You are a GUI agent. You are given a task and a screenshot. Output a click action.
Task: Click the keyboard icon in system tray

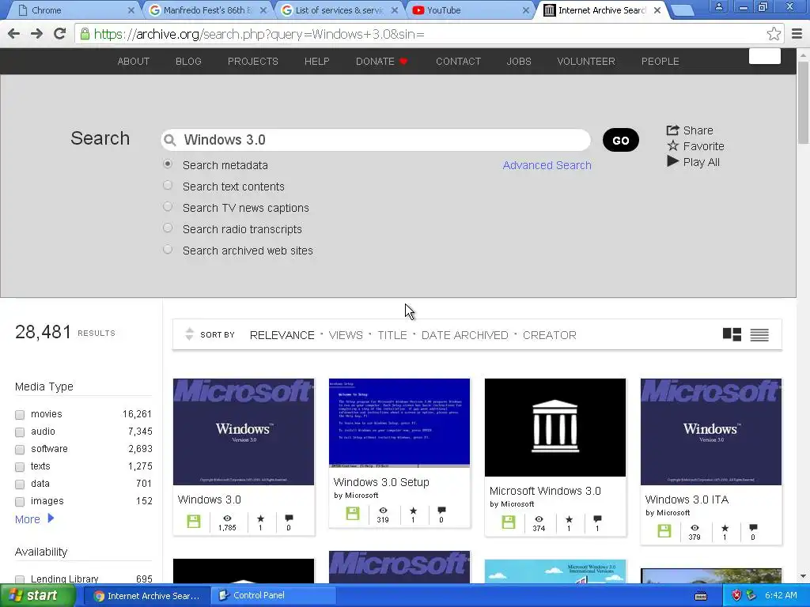click(701, 596)
